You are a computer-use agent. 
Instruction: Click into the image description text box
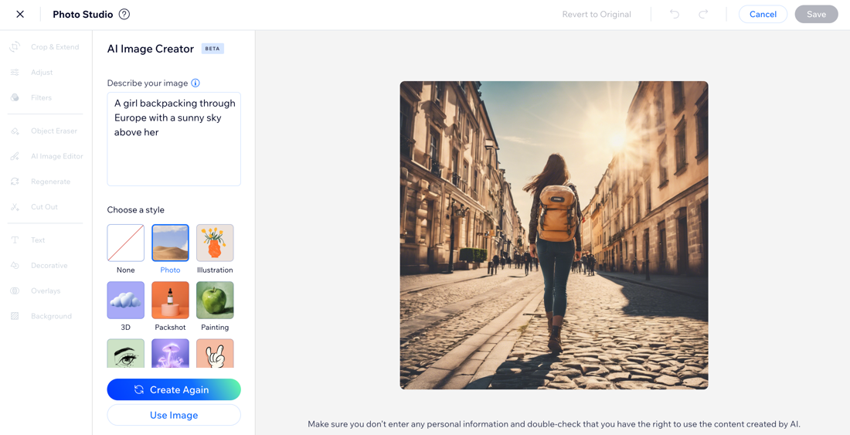(174, 147)
